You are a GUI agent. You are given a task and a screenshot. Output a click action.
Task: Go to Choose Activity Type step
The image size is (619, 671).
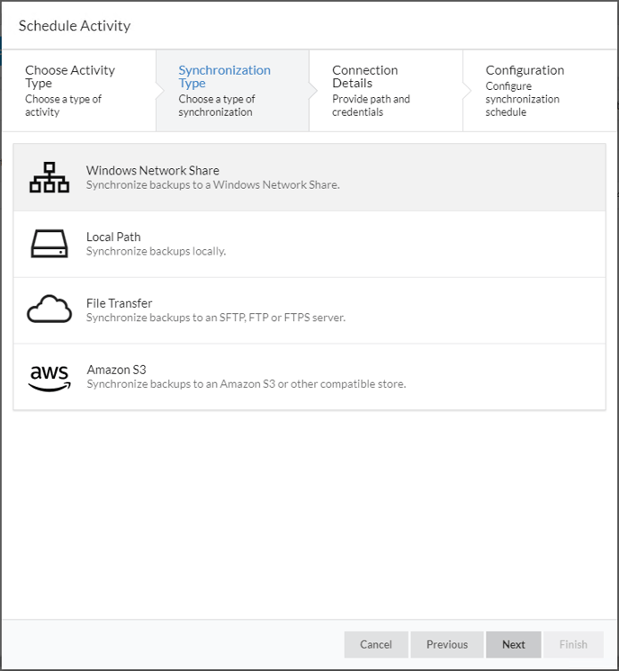[x=79, y=91]
